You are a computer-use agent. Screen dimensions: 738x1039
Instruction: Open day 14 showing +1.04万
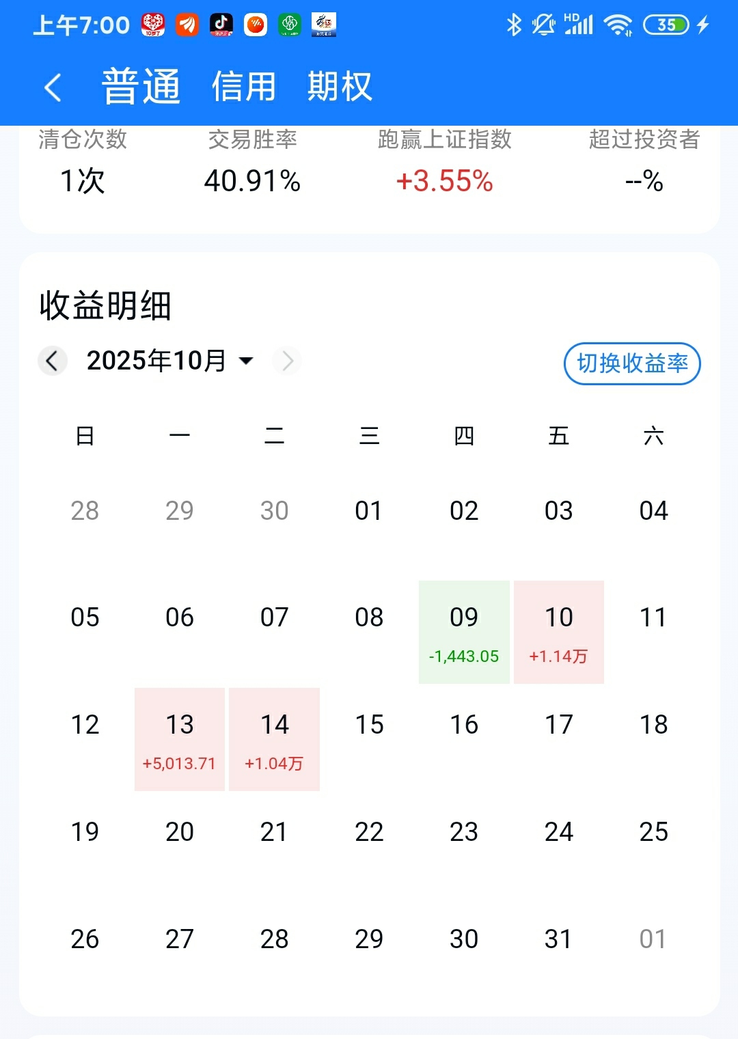pyautogui.click(x=274, y=739)
